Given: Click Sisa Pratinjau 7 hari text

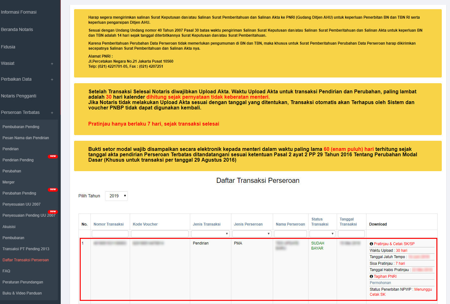Looking at the screenshot, I should point(387,264).
